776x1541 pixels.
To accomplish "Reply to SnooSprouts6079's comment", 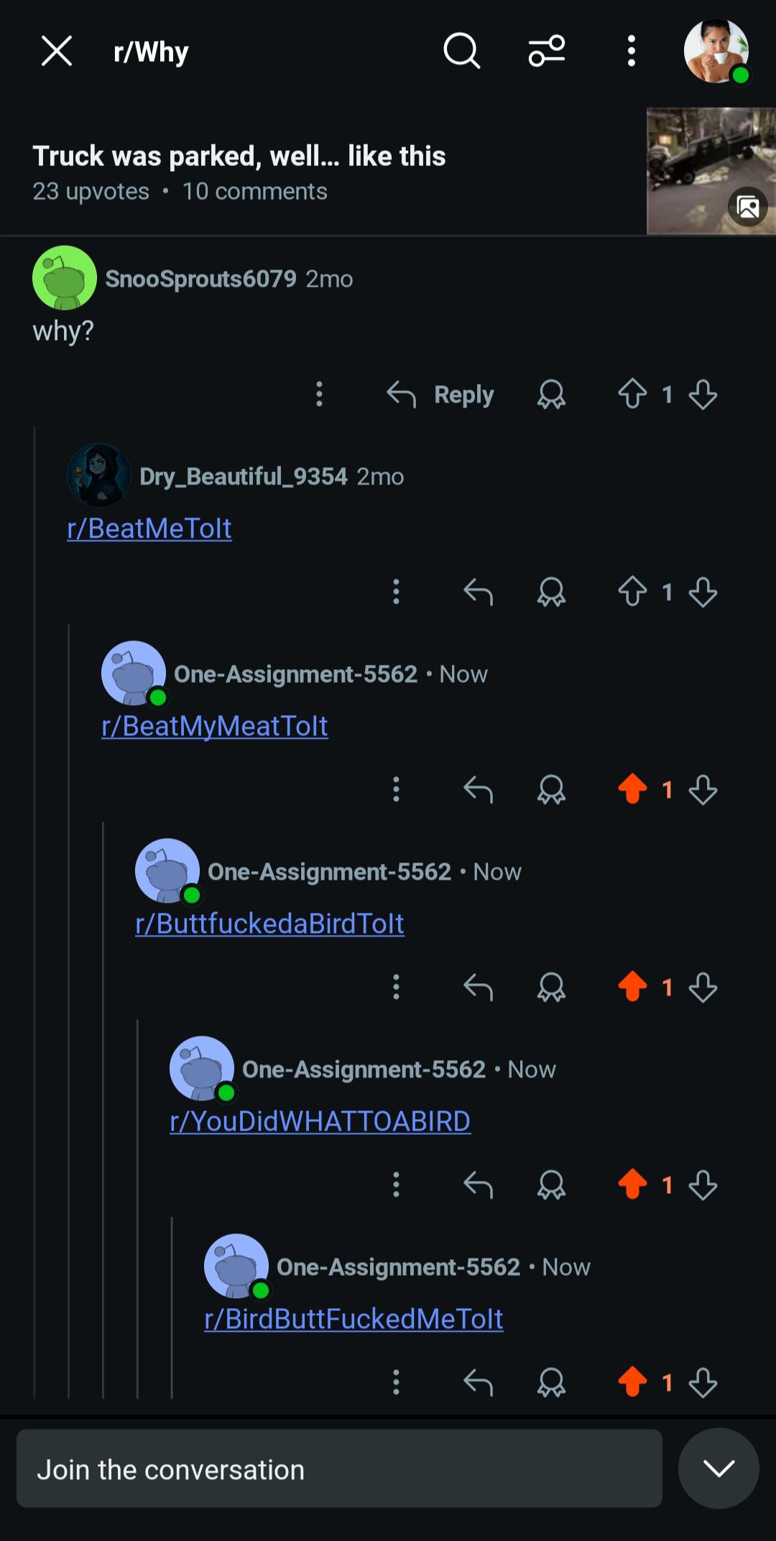I will [x=440, y=395].
